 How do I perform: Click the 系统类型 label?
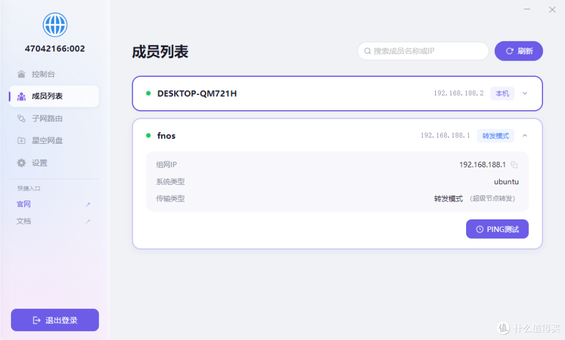tap(170, 182)
